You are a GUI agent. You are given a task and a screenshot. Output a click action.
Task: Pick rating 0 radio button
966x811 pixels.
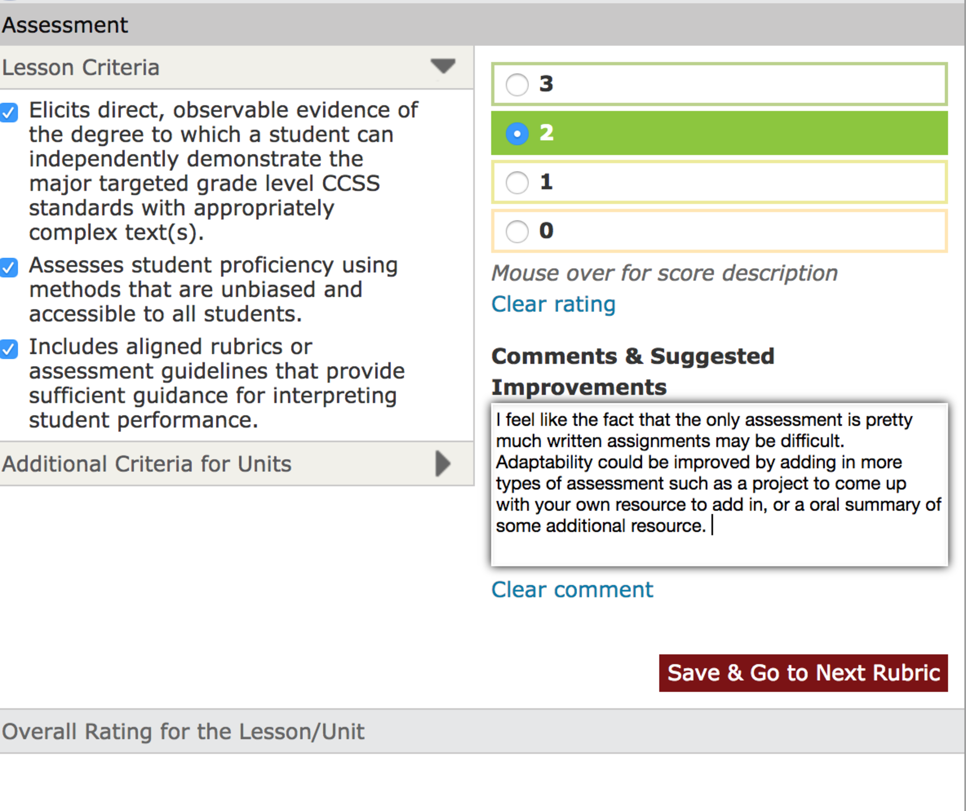517,232
